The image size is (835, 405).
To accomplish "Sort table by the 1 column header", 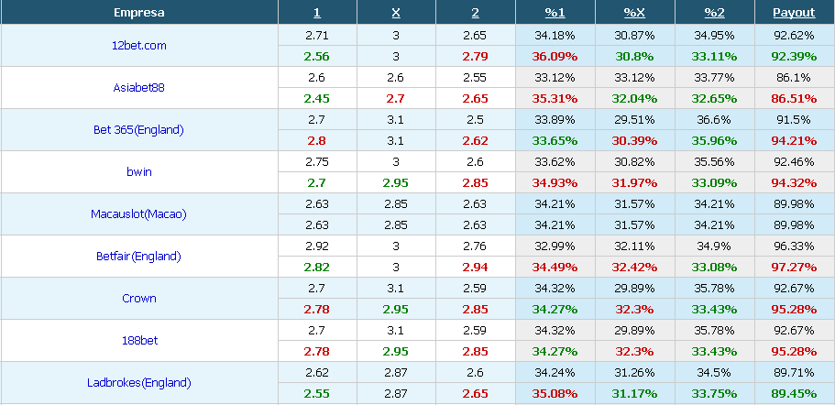I will coord(317,13).
